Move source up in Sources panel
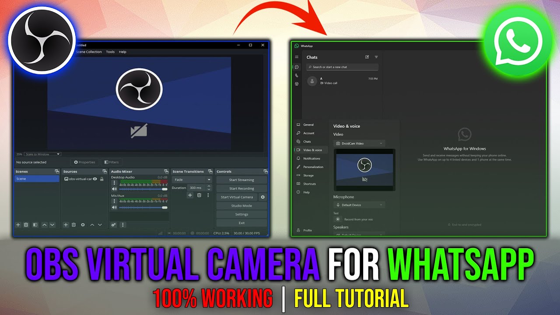The width and height of the screenshot is (560, 315). pos(92,224)
